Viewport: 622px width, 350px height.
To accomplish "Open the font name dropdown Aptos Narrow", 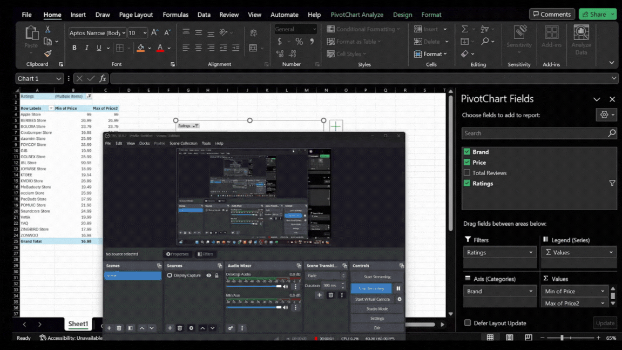I will [x=123, y=33].
